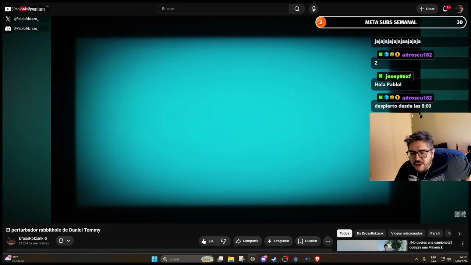Save video with Guardar
The height and width of the screenshot is (265, 471).
coord(308,241)
